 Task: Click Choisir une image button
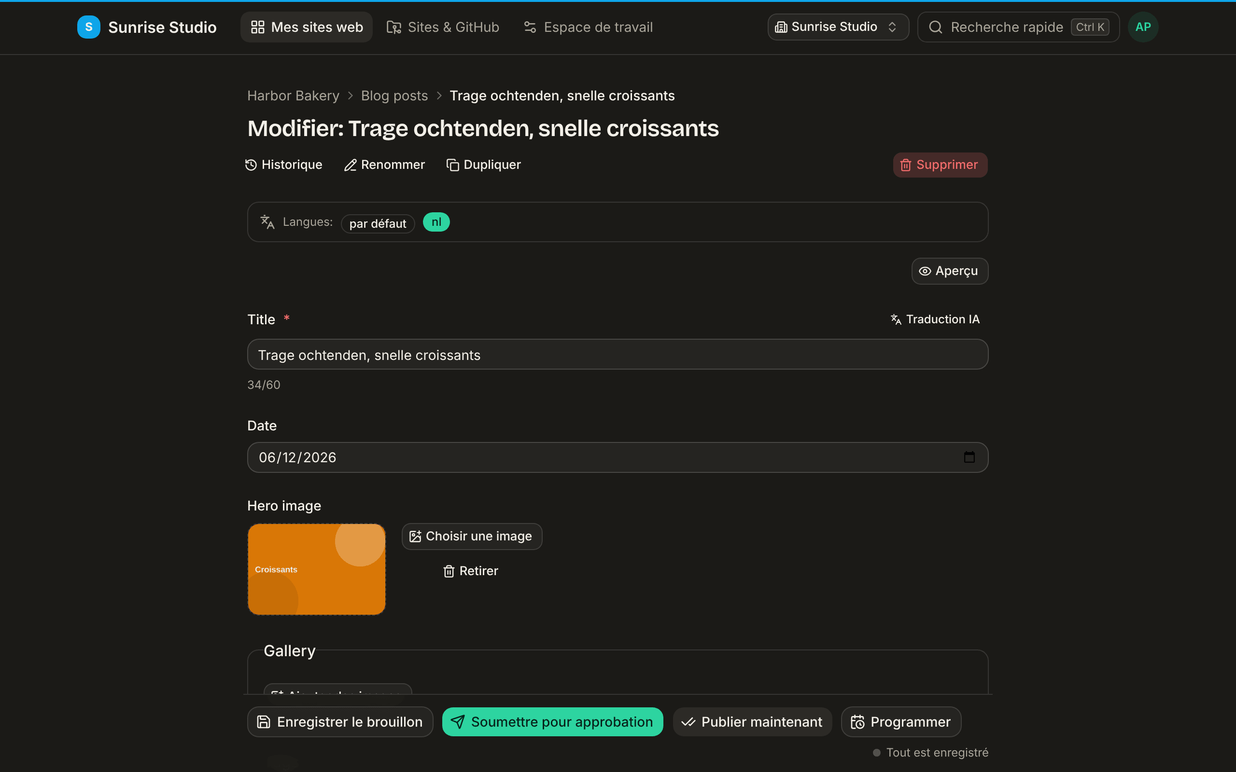(x=471, y=537)
